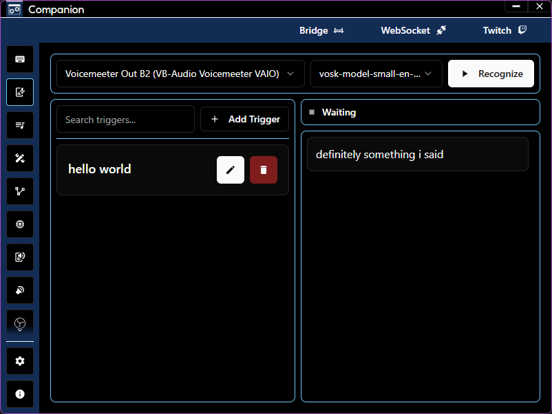
Task: Open the magic wand tools sidebar icon
Action: pyautogui.click(x=20, y=158)
